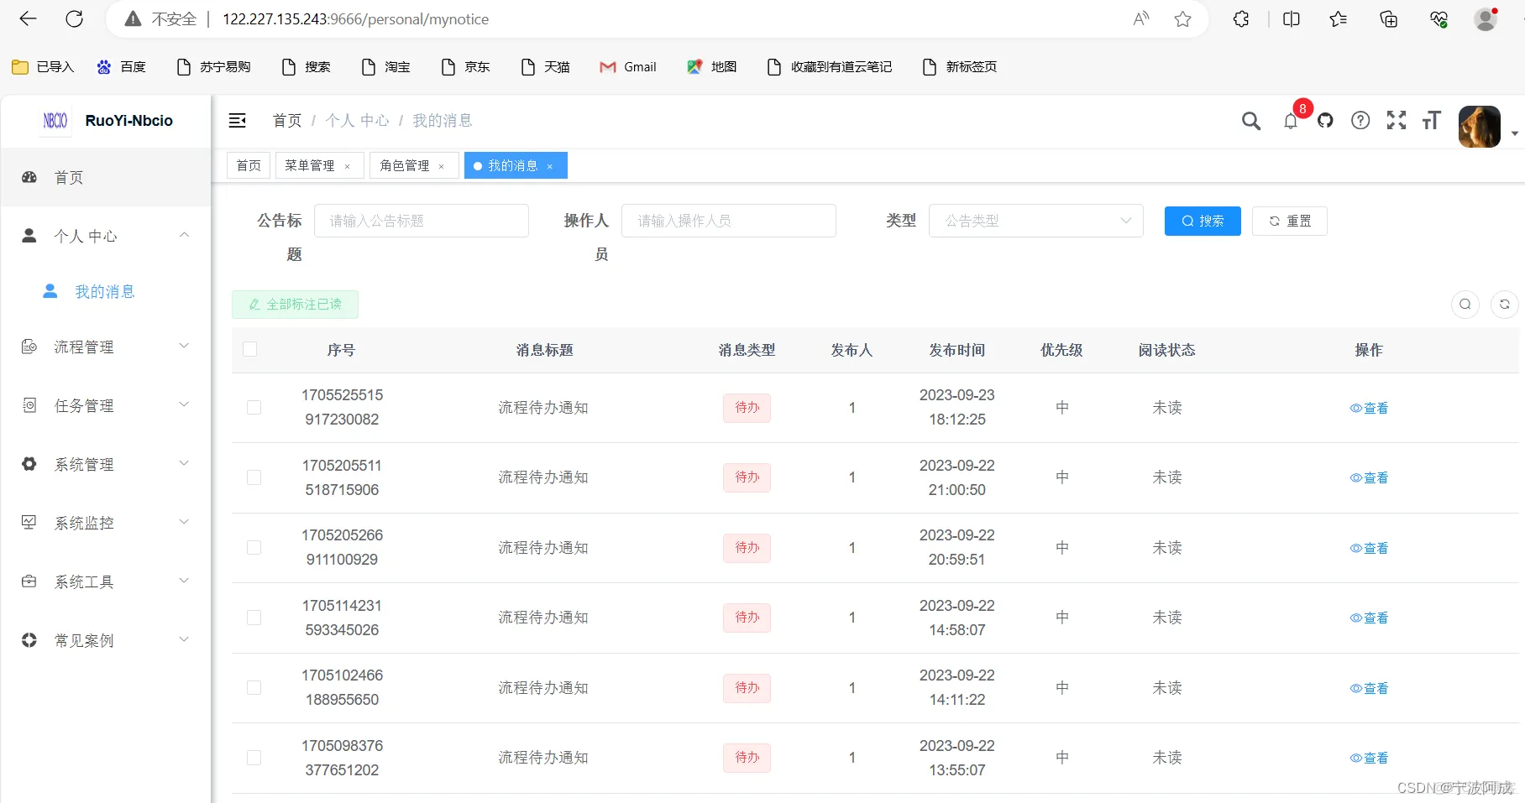The height and width of the screenshot is (803, 1525).
Task: Expand the 系统工具 sidebar menu
Action: click(x=105, y=581)
